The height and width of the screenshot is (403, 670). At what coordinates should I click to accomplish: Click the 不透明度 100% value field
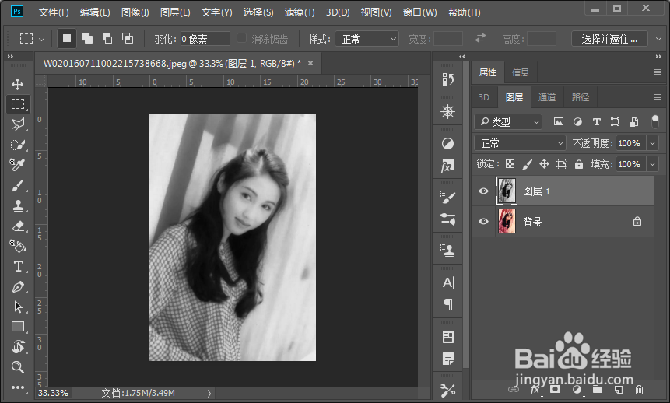[x=630, y=143]
